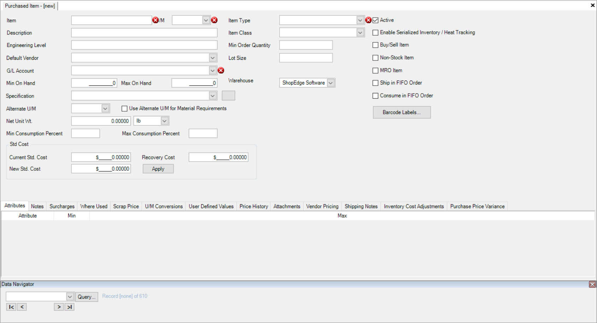Enable Ship in FIFO Order
Screen dimensions: 597x323
pyautogui.click(x=375, y=83)
